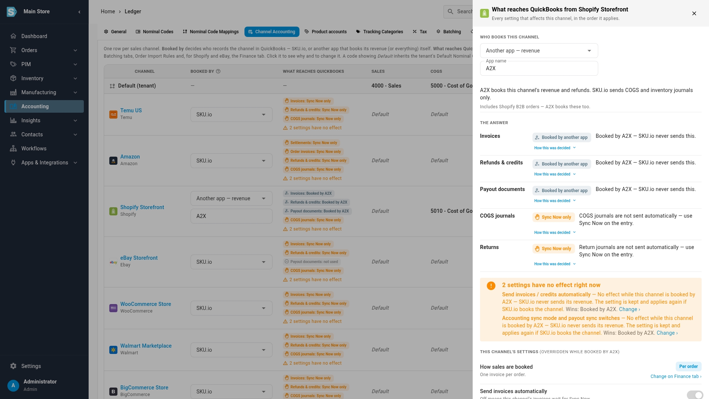The height and width of the screenshot is (399, 709).
Task: Click the Manufacturing factory icon
Action: tap(13, 92)
